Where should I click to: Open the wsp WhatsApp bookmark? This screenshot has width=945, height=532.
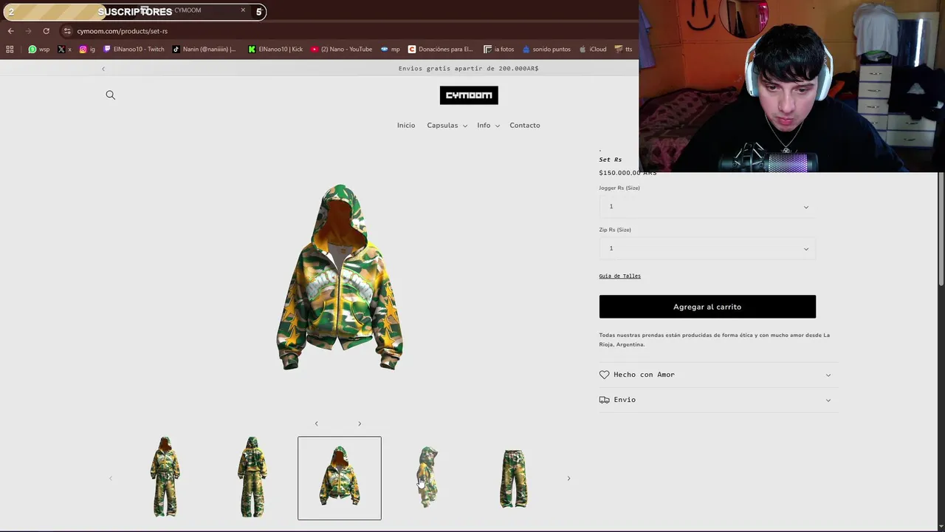pos(39,50)
